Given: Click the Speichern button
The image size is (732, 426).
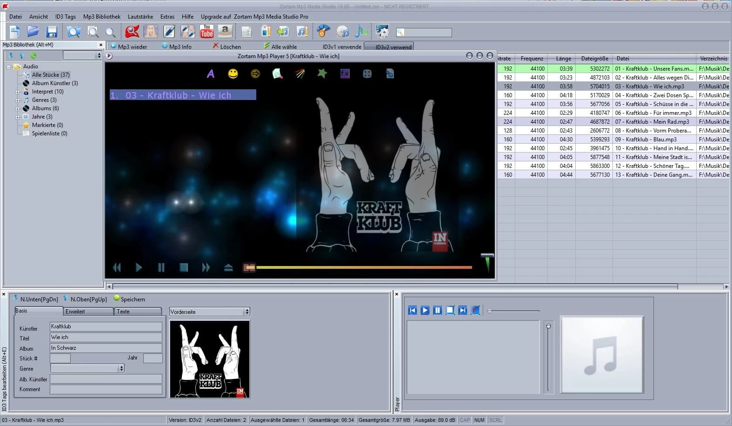Looking at the screenshot, I should 129,300.
